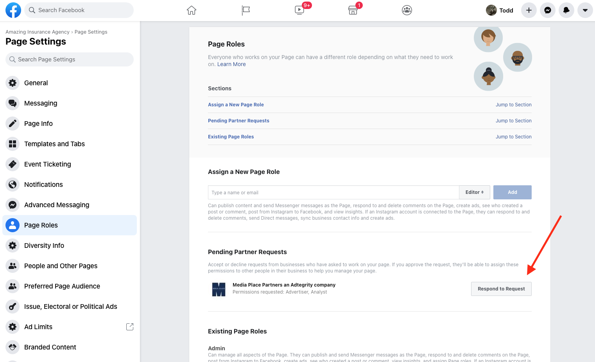The height and width of the screenshot is (362, 595).
Task: Click the Branded Content handshake icon
Action: pos(13,347)
